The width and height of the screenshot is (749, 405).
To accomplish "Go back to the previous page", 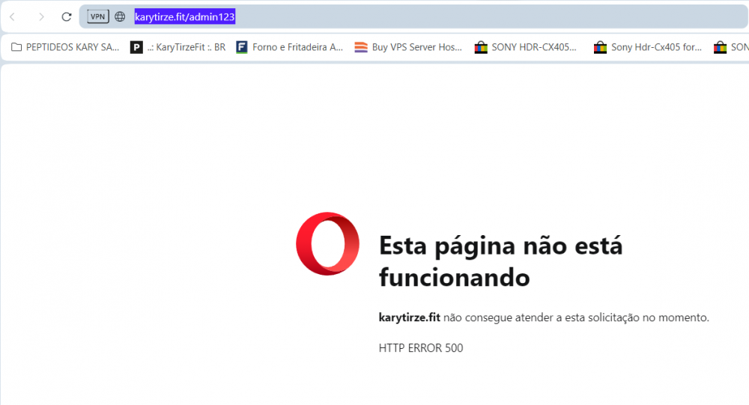I will coord(13,17).
